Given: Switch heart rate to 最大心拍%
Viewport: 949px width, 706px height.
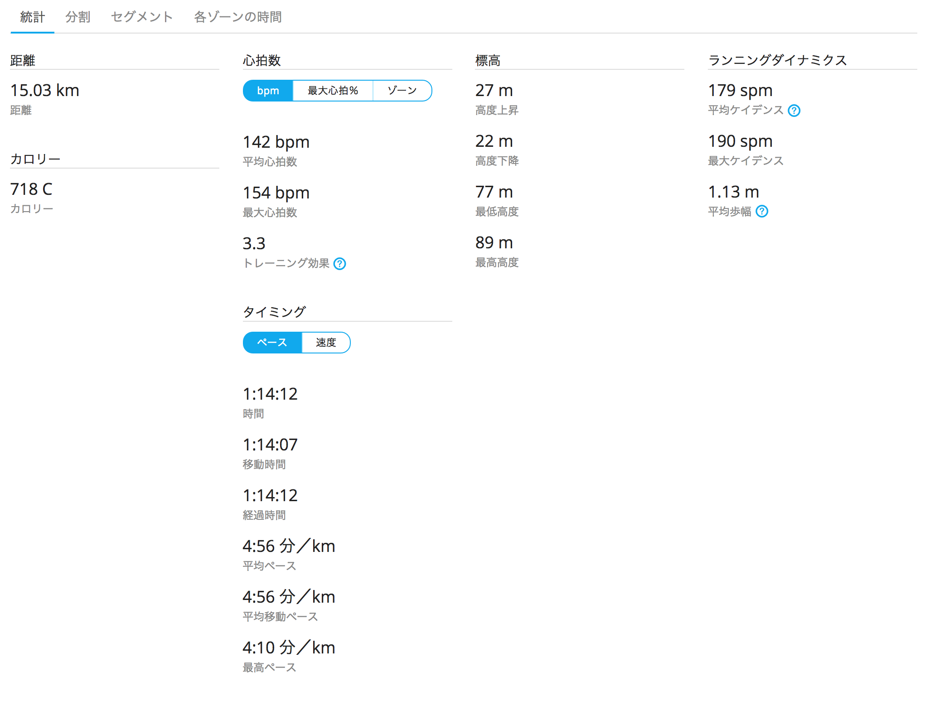Looking at the screenshot, I should [333, 91].
